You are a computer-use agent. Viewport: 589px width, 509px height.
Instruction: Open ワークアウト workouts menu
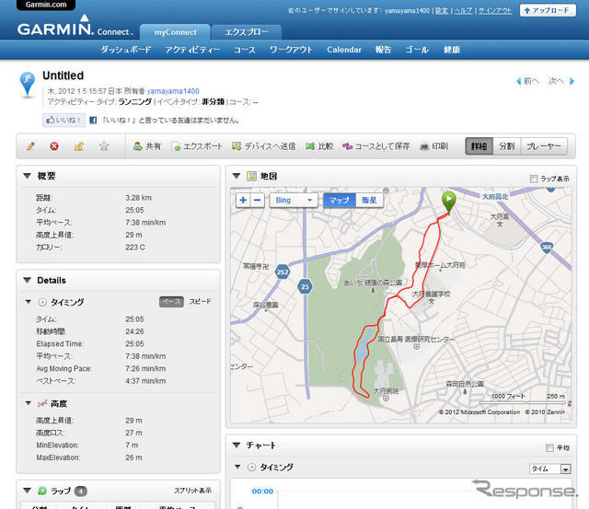(291, 50)
